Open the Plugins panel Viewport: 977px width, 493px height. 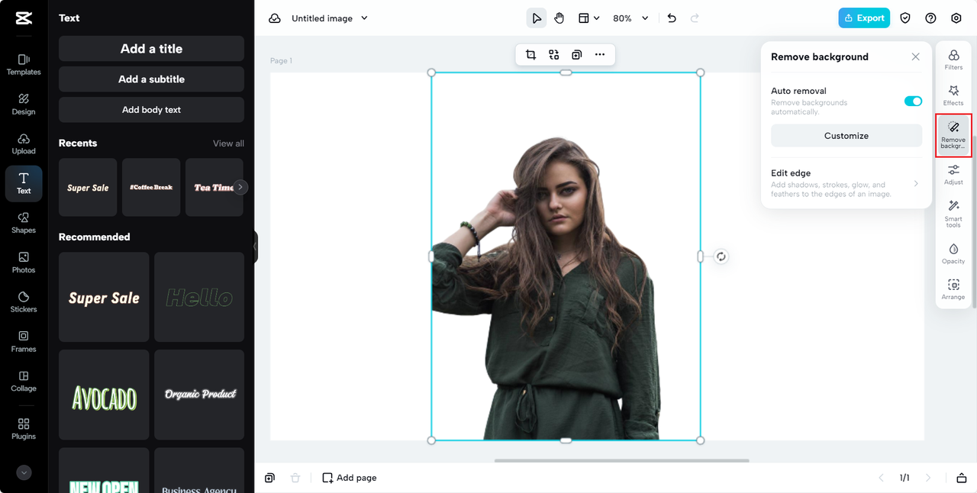coord(24,429)
